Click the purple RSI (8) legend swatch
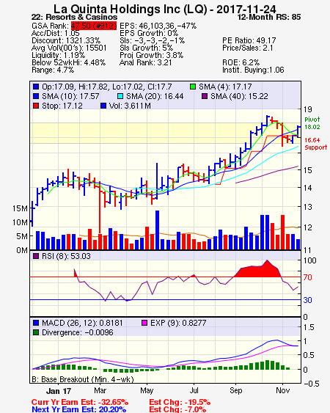The height and width of the screenshot is (413, 330). coord(36,256)
